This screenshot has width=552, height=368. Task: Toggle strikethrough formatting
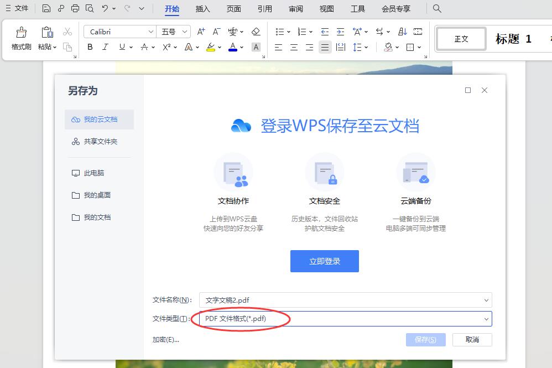[144, 47]
